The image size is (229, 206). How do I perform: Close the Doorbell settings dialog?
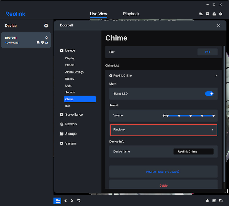point(219,25)
